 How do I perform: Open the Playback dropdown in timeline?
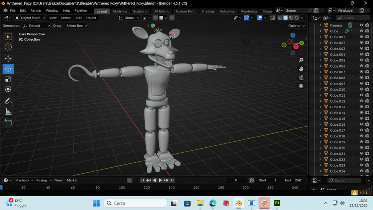(24, 180)
